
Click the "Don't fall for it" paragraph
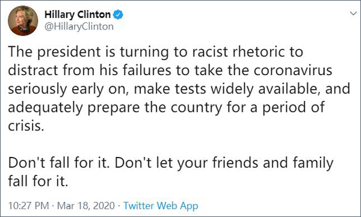coord(171,172)
